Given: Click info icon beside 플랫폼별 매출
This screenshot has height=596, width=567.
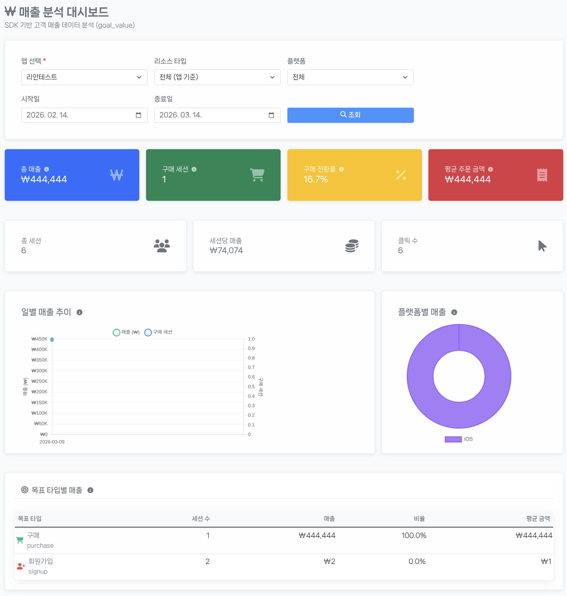Looking at the screenshot, I should tap(454, 313).
